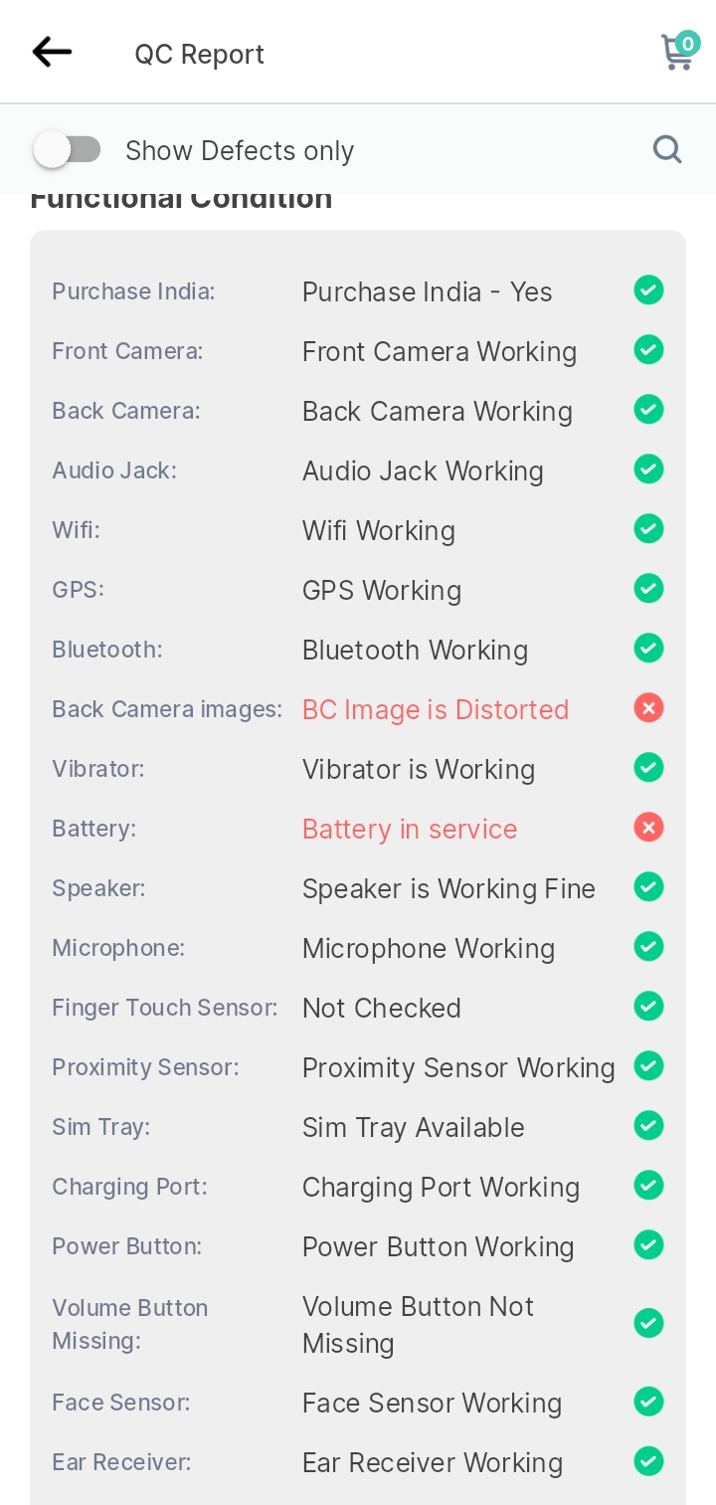Select the Battery in service defect text

pos(410,829)
